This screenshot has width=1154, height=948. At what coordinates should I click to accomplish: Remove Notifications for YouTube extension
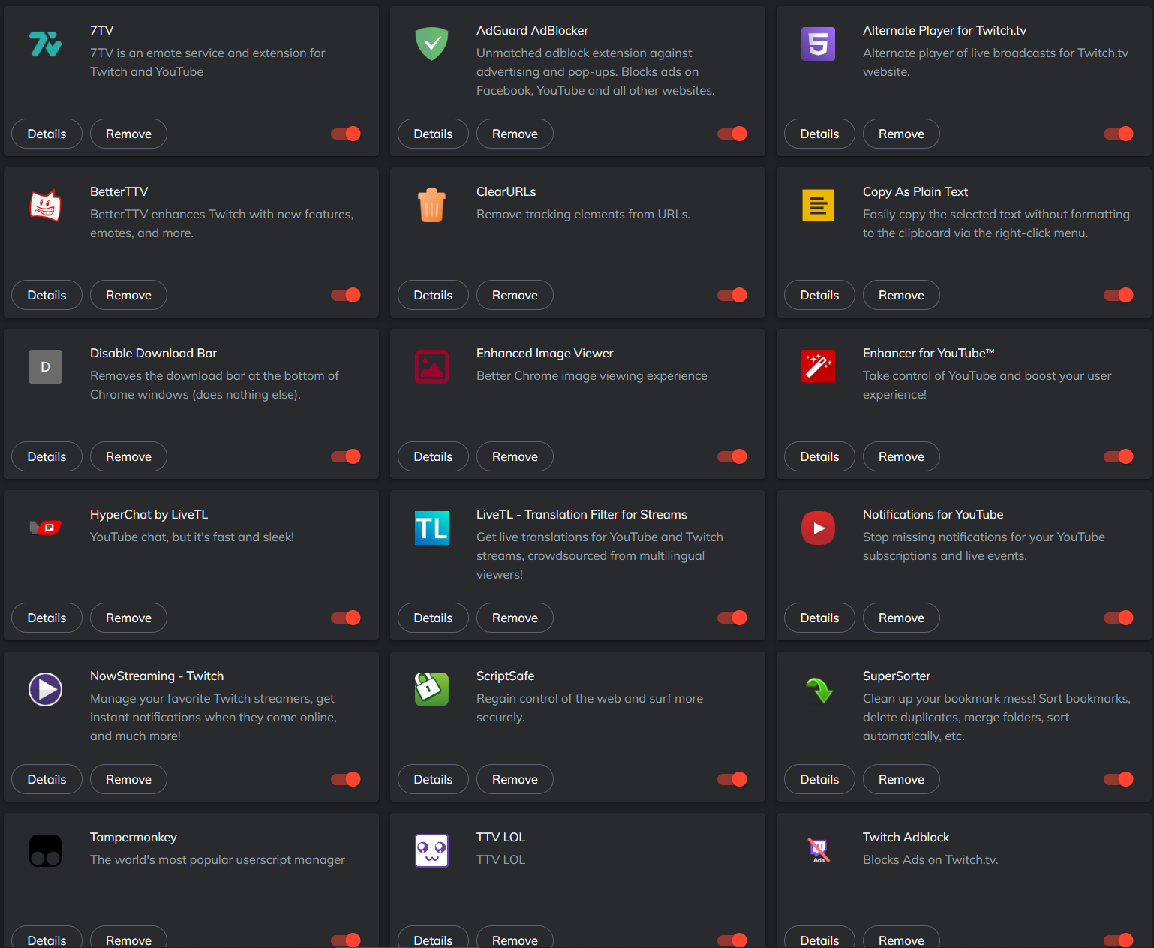[901, 618]
